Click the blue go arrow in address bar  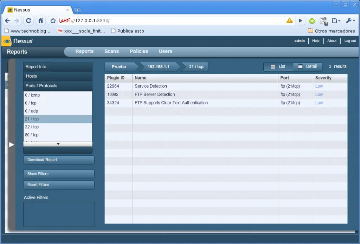[300, 21]
